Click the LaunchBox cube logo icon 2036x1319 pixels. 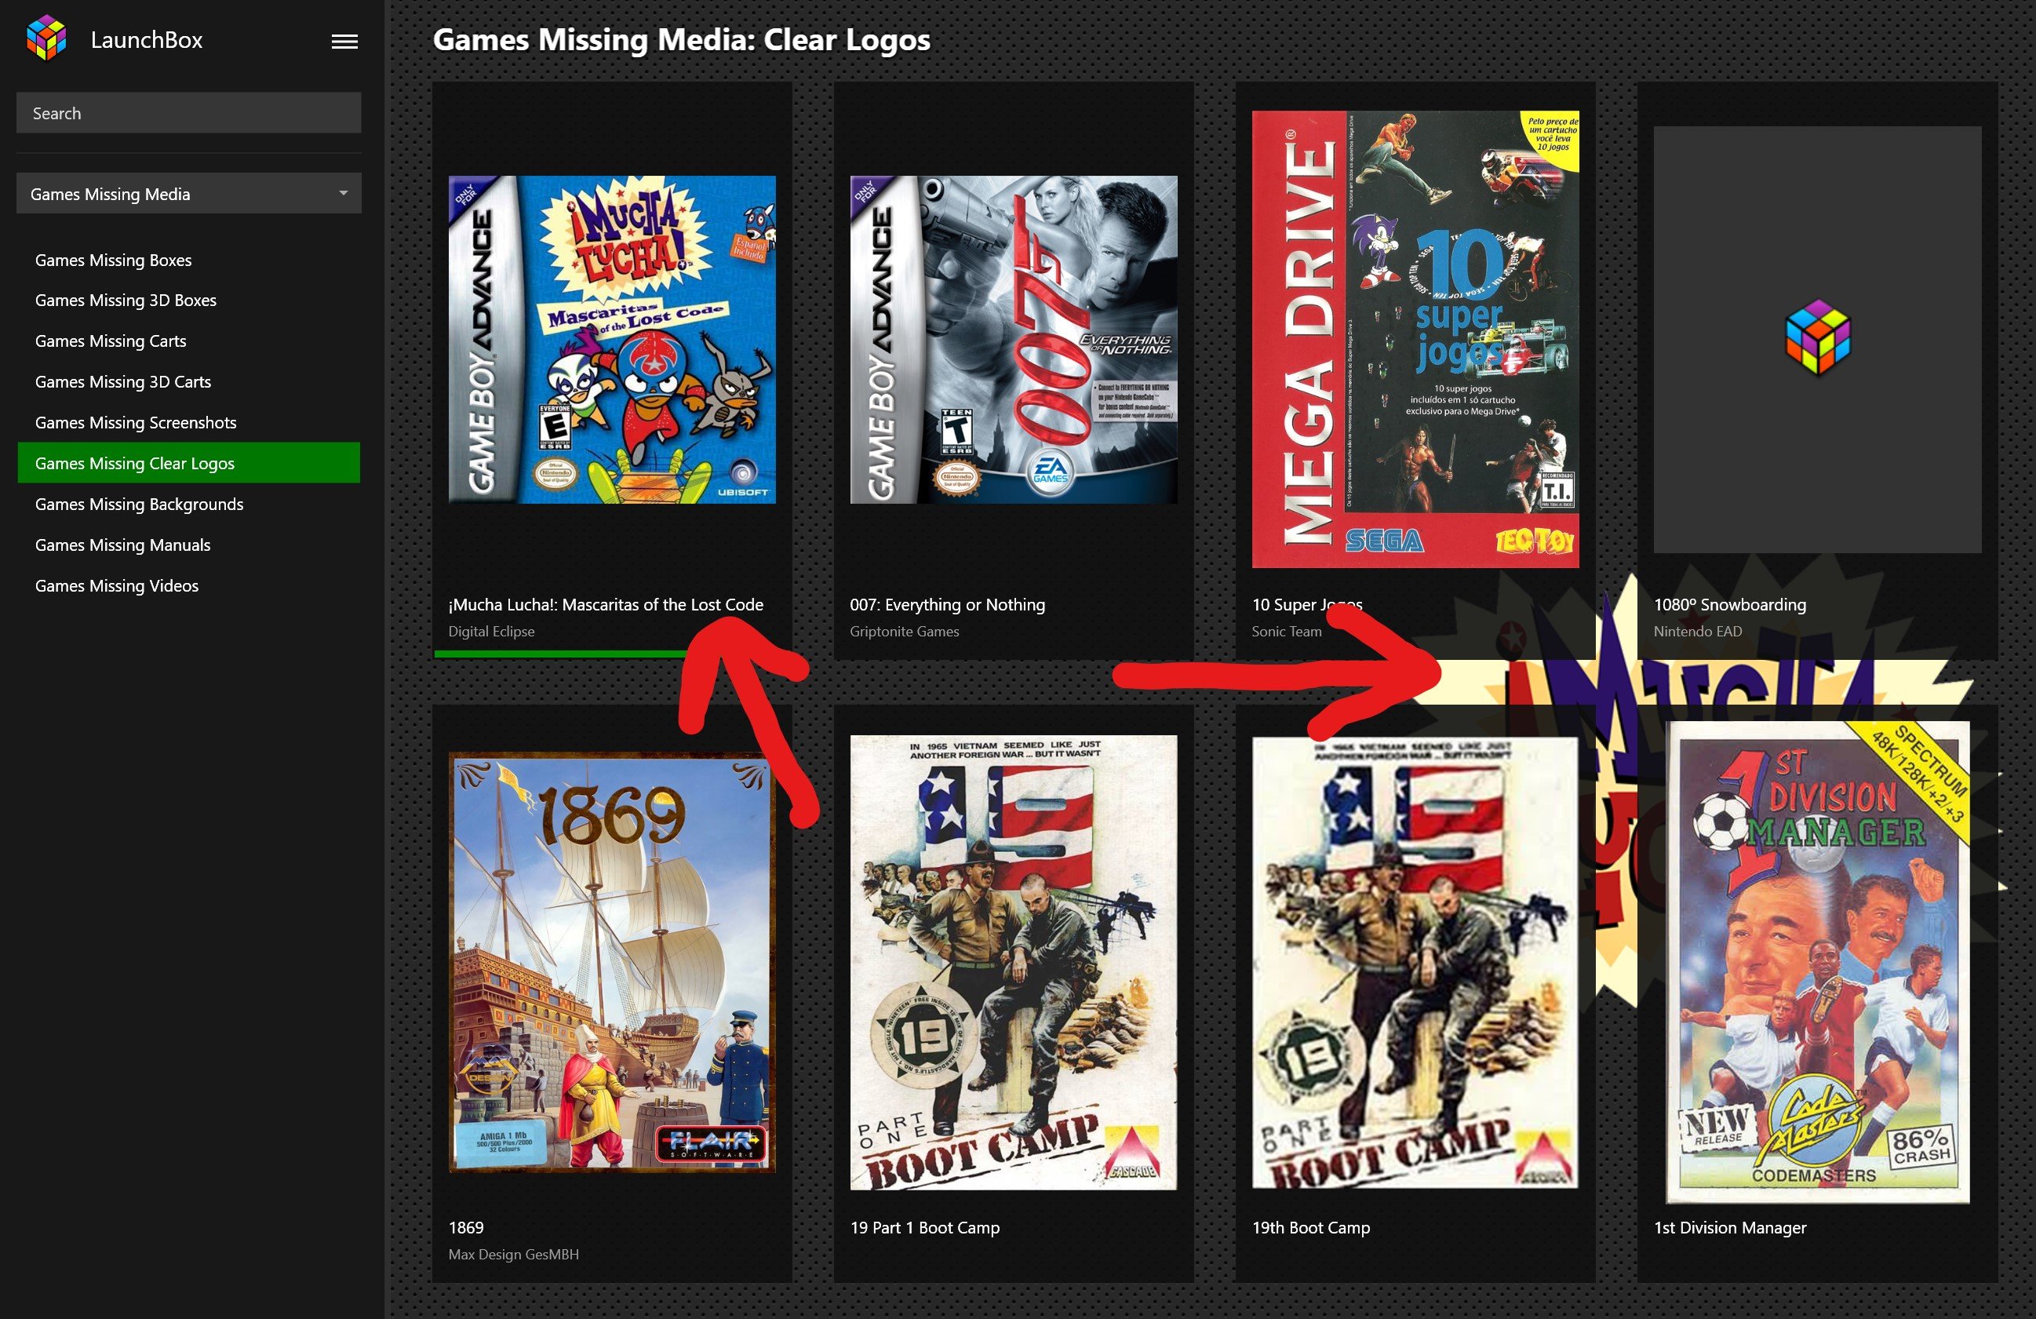(46, 38)
